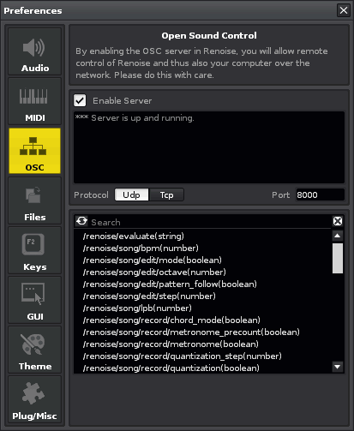Open the MIDI preferences section

click(x=34, y=101)
